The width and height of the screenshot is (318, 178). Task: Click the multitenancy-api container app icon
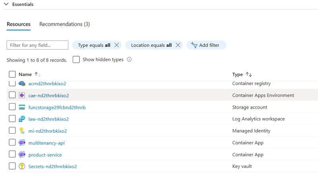click(22, 143)
